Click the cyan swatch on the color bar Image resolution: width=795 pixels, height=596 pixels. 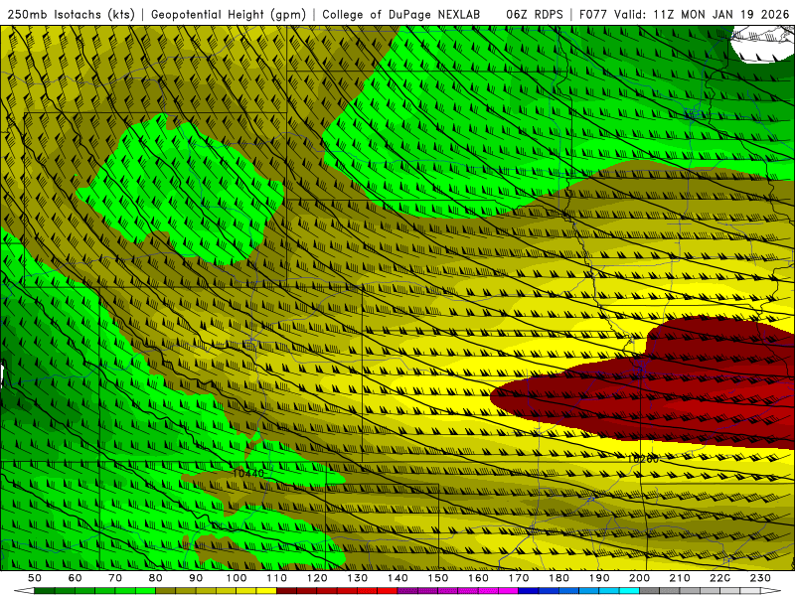point(629,591)
